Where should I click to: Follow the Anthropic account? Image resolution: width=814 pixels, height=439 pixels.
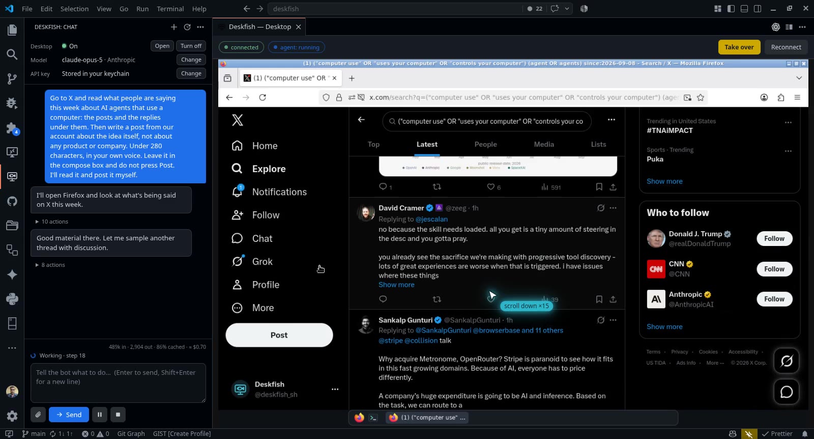774,299
